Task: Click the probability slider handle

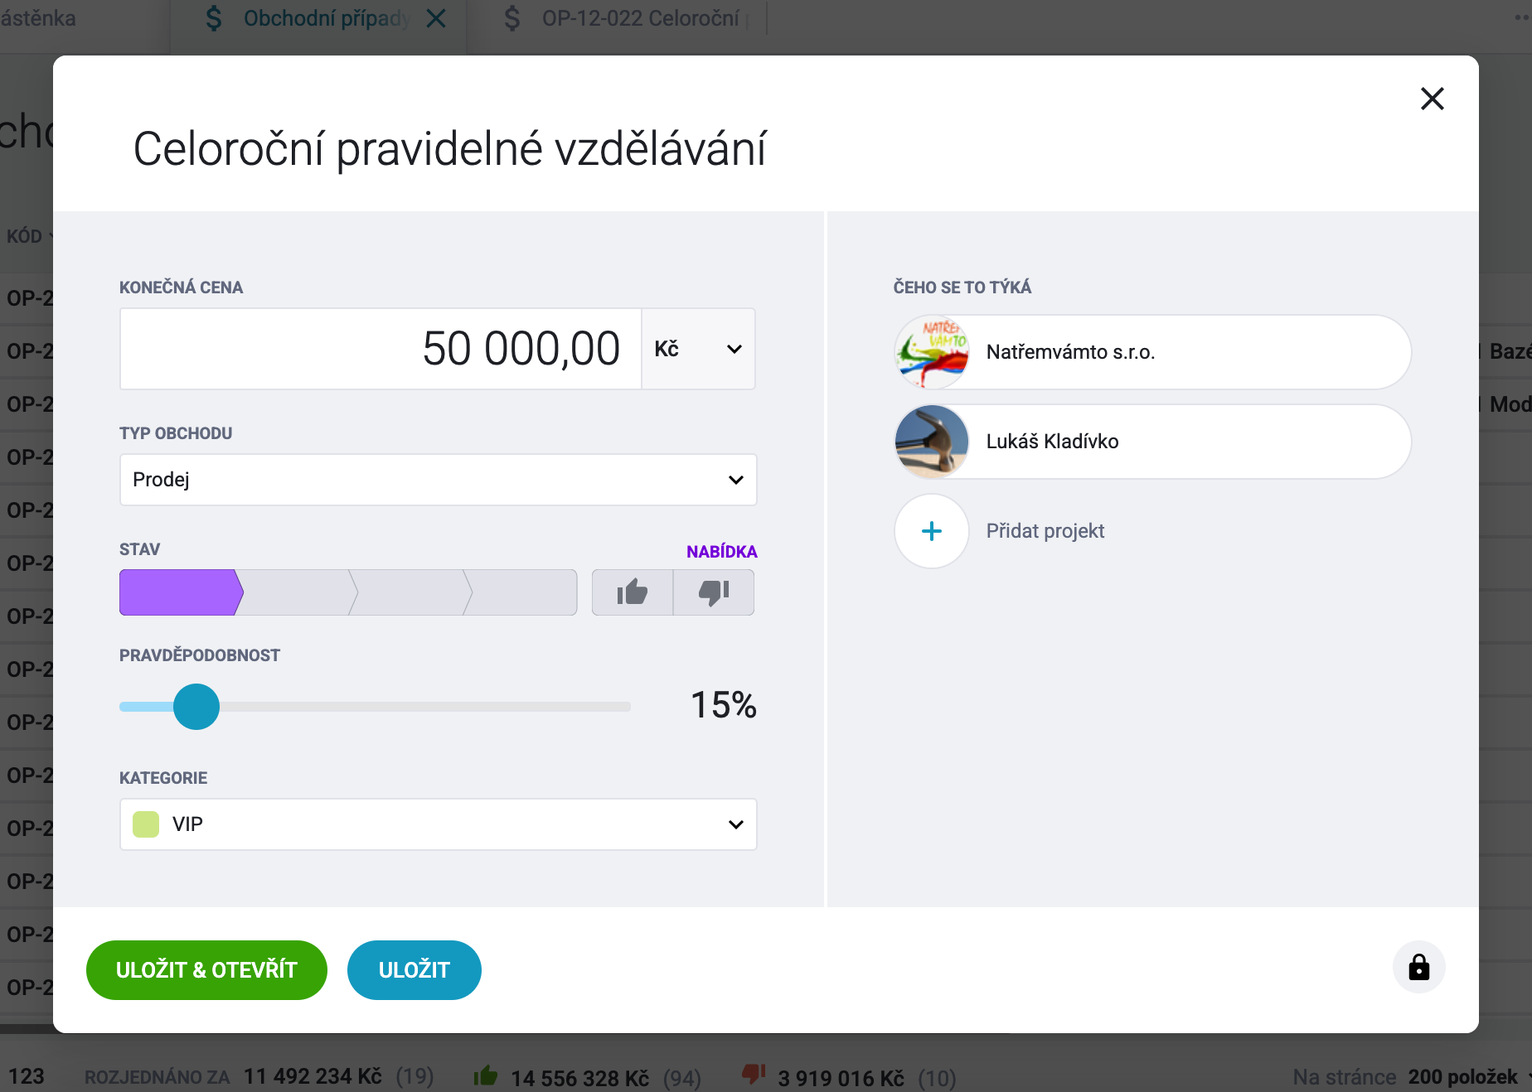Action: pyautogui.click(x=196, y=707)
